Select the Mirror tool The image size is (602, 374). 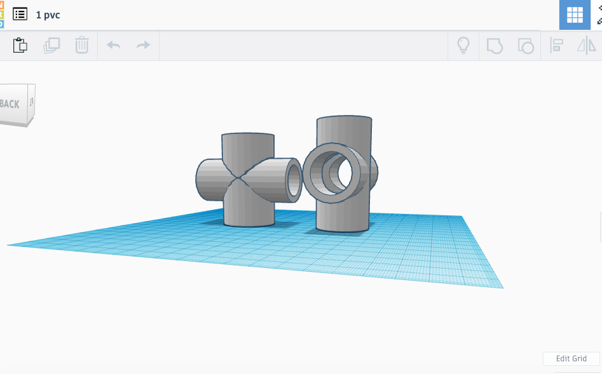click(586, 46)
